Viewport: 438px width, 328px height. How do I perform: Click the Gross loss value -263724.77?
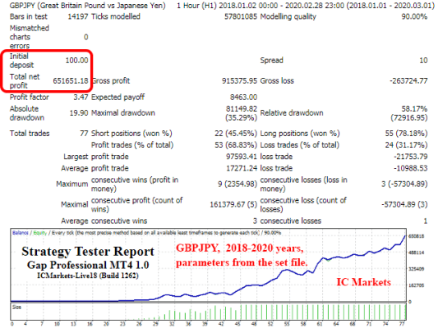click(x=408, y=81)
